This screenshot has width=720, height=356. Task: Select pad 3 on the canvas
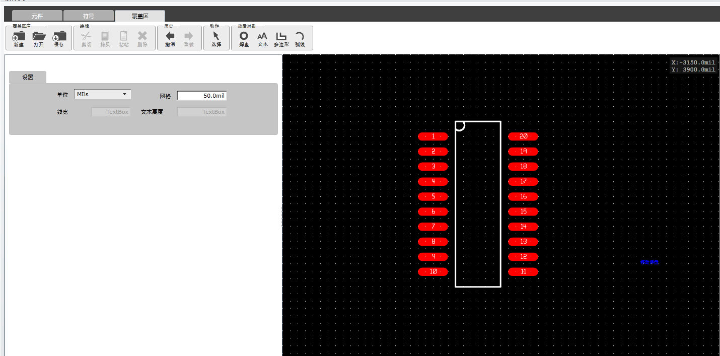pyautogui.click(x=433, y=167)
